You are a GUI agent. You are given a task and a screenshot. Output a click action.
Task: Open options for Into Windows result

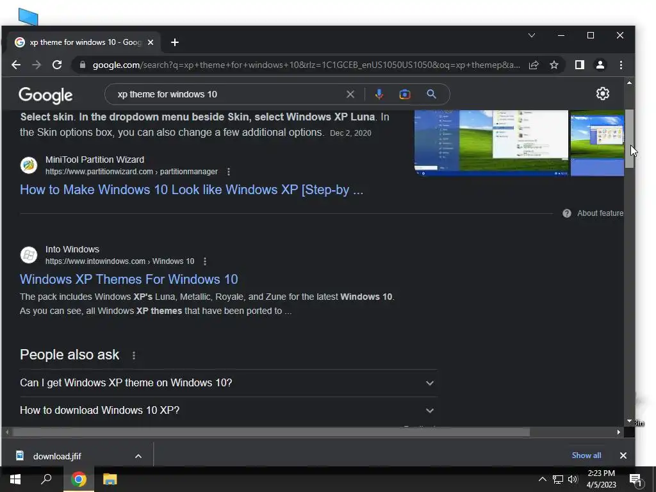(204, 261)
